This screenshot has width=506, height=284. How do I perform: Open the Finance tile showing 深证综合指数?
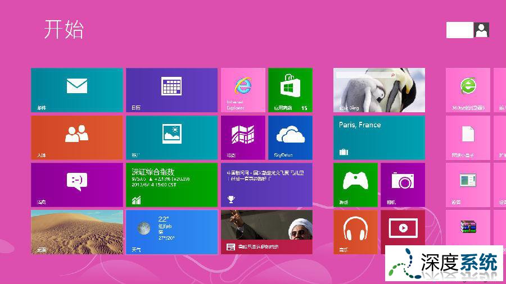tap(171, 185)
